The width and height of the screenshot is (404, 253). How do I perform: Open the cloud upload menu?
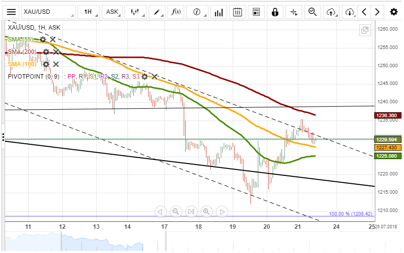click(331, 12)
